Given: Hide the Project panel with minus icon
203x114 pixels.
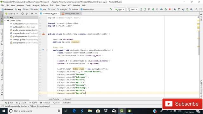Looking at the screenshot, I should click(36, 14).
